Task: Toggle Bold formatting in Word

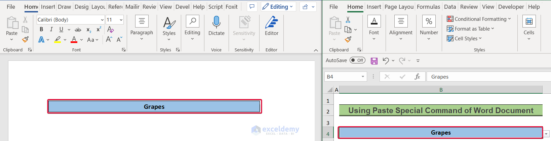Action: click(x=41, y=30)
